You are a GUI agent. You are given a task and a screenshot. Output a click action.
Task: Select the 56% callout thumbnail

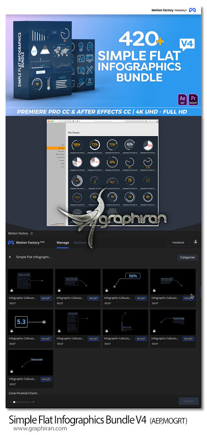click(x=126, y=281)
